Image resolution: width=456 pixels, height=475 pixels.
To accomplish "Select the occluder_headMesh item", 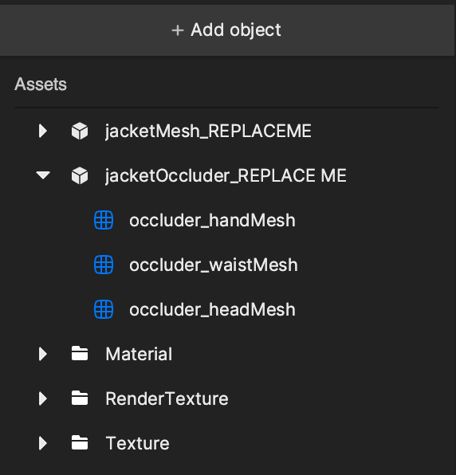I will tap(212, 309).
